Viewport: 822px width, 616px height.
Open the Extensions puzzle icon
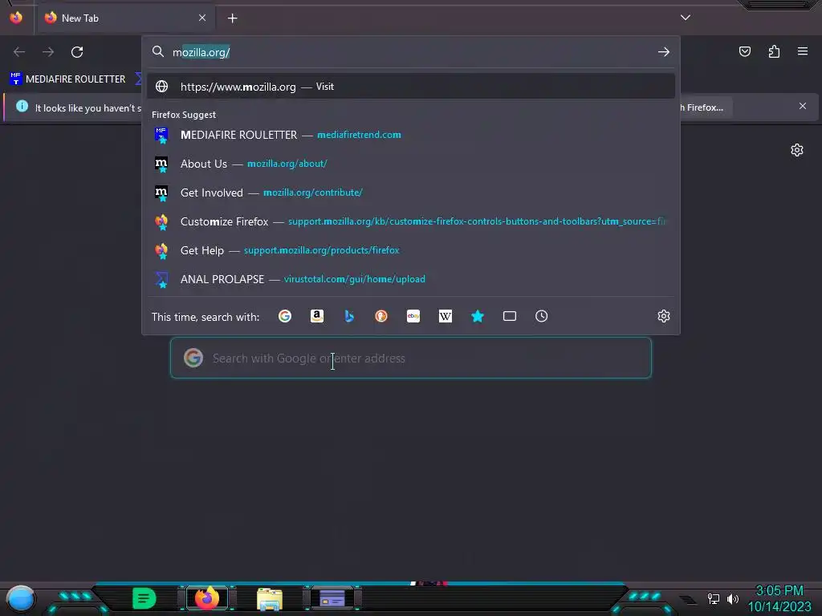click(x=774, y=51)
